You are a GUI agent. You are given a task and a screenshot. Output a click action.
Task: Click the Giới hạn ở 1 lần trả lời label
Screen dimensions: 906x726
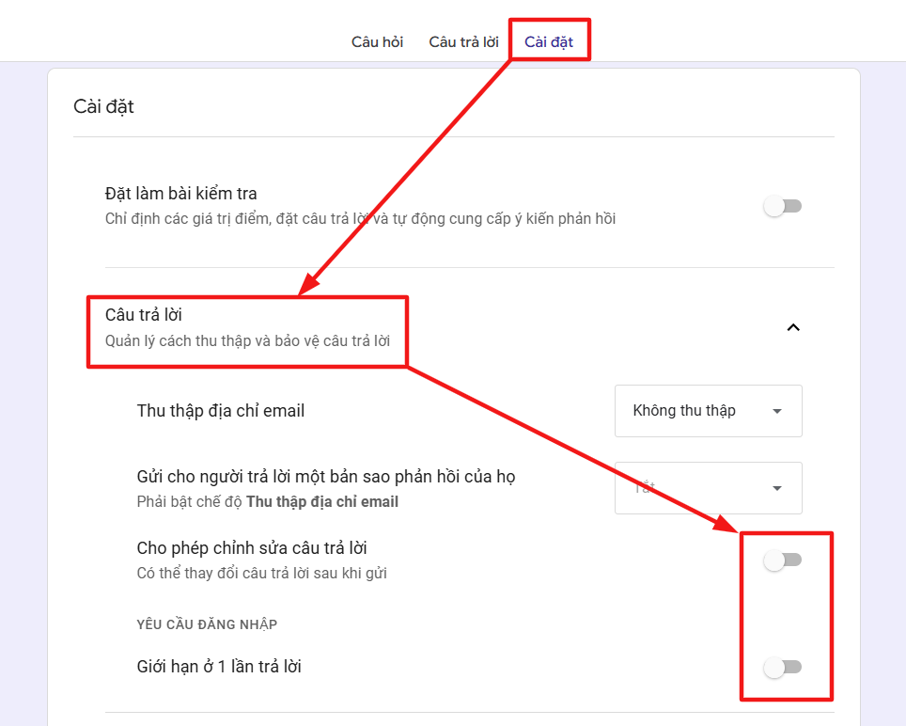[x=219, y=667]
